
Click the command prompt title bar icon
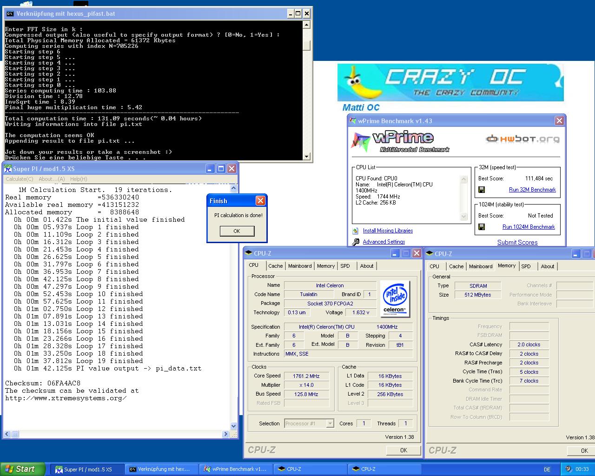[10, 13]
